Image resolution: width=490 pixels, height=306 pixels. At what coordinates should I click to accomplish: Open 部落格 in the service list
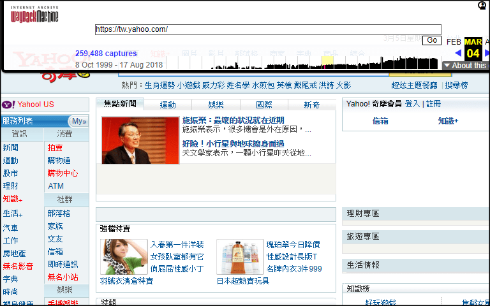click(59, 214)
